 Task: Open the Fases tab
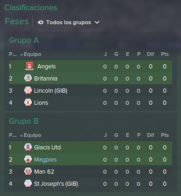pos(17,21)
